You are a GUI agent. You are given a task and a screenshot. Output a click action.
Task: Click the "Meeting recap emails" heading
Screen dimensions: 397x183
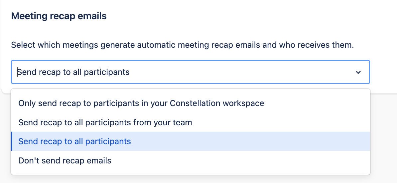point(59,16)
